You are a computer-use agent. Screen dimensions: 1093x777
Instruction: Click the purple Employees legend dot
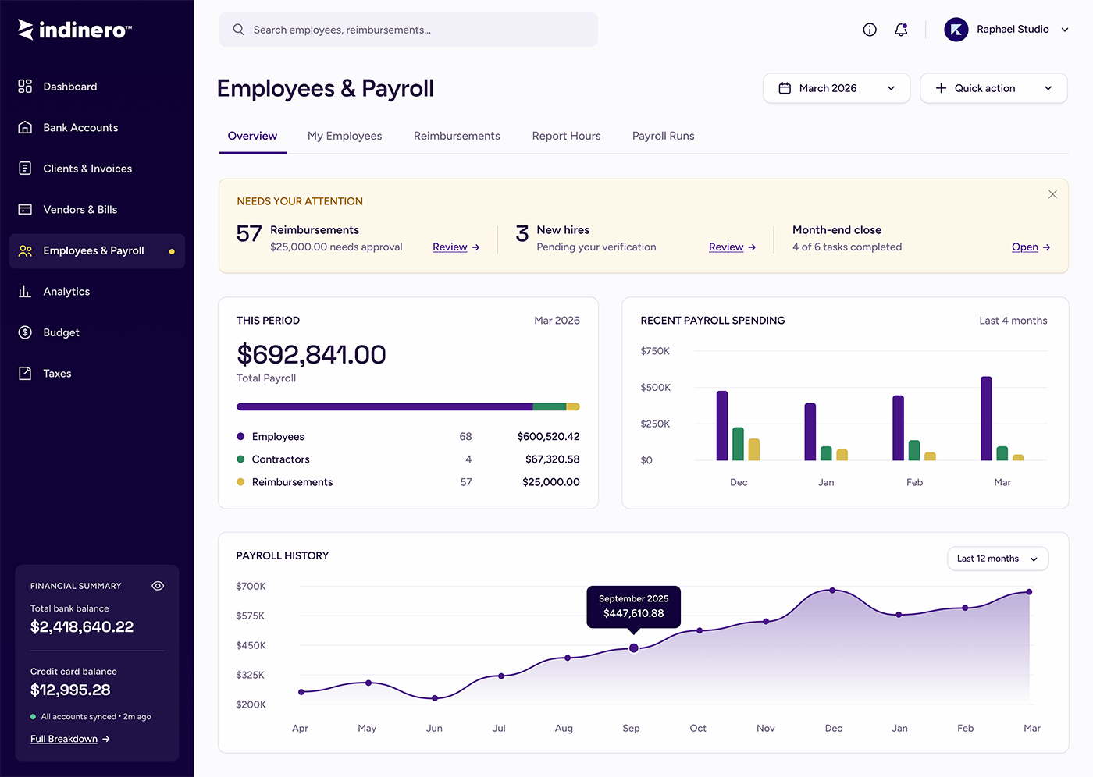(x=240, y=437)
